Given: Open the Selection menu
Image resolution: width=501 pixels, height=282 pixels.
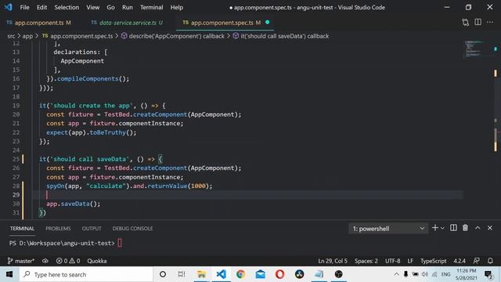Looking at the screenshot, I should (x=67, y=7).
